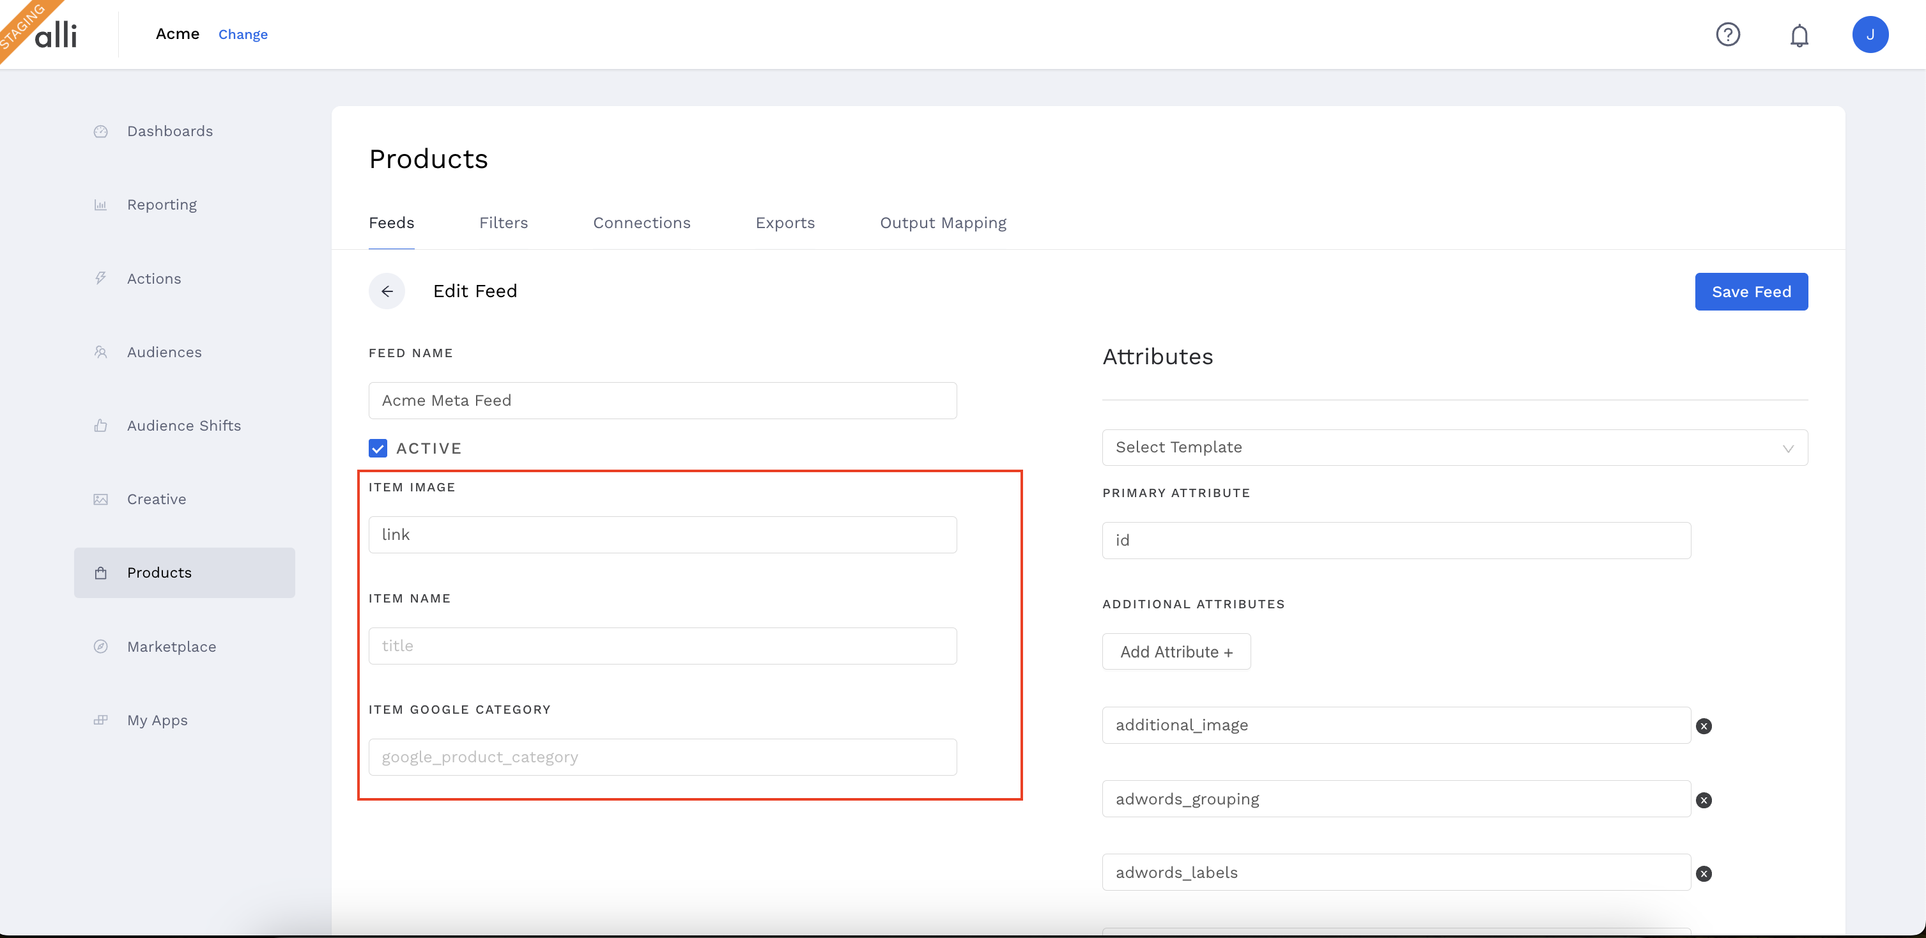Switch to the Filters tab
The width and height of the screenshot is (1926, 938).
point(503,223)
